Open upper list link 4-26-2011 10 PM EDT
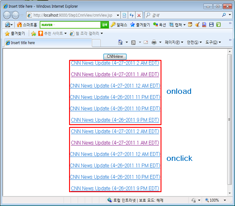Screen dimensions: 235x206 (x=115, y=109)
